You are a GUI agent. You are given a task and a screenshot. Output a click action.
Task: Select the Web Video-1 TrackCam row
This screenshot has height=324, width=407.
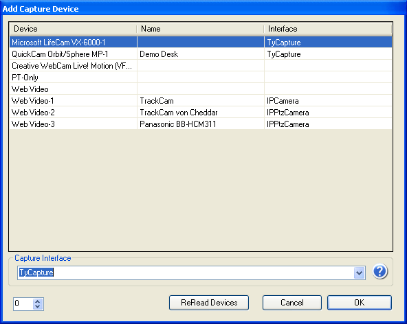201,101
